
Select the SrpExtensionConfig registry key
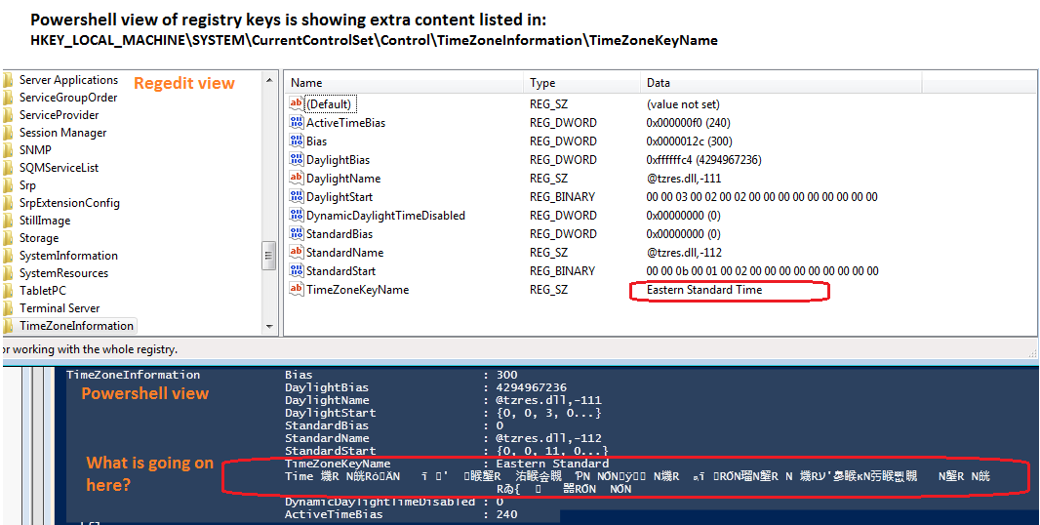pos(69,203)
